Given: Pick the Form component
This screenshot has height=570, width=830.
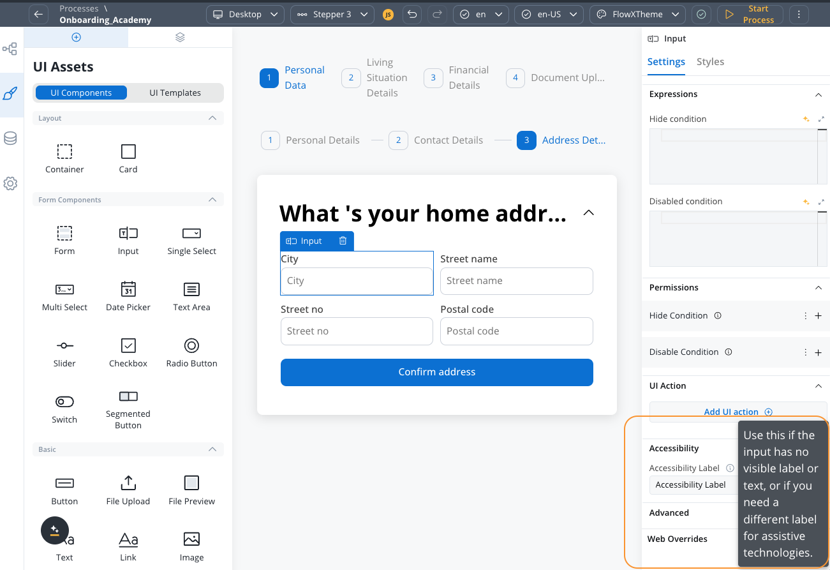Looking at the screenshot, I should point(64,240).
